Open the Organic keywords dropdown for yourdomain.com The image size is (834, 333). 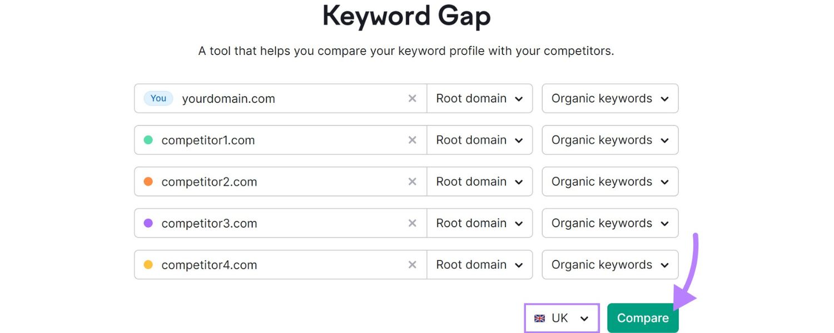pos(609,98)
